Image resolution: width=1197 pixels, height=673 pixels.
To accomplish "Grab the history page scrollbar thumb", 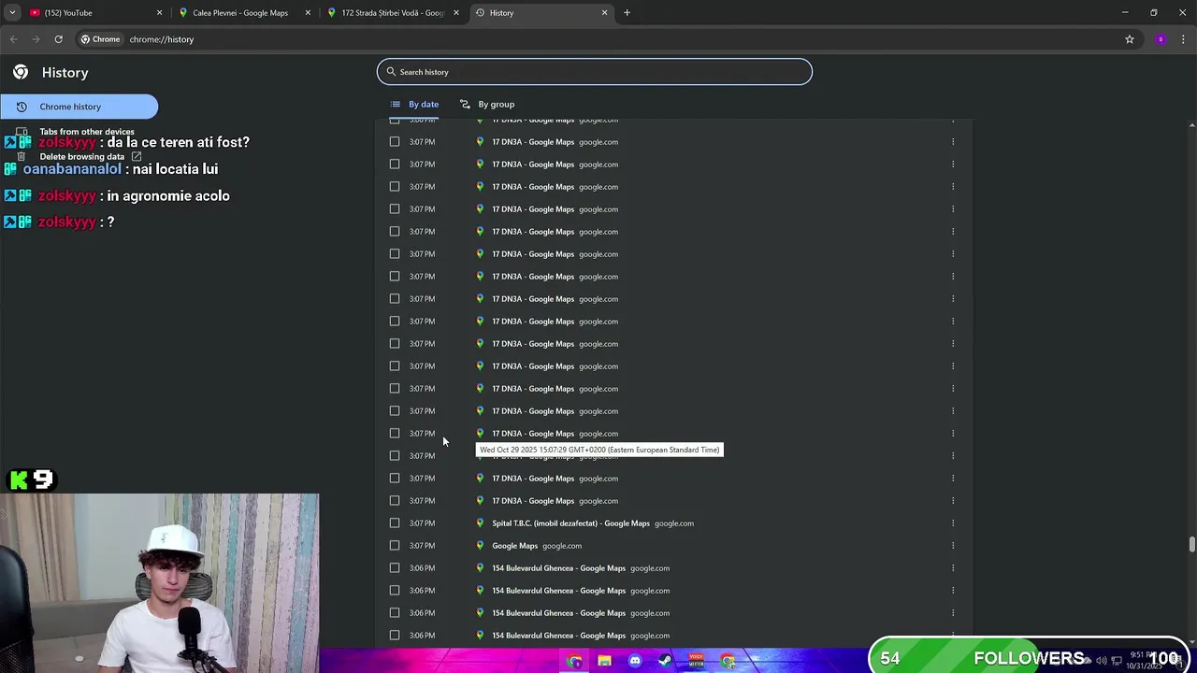I will point(1191,545).
